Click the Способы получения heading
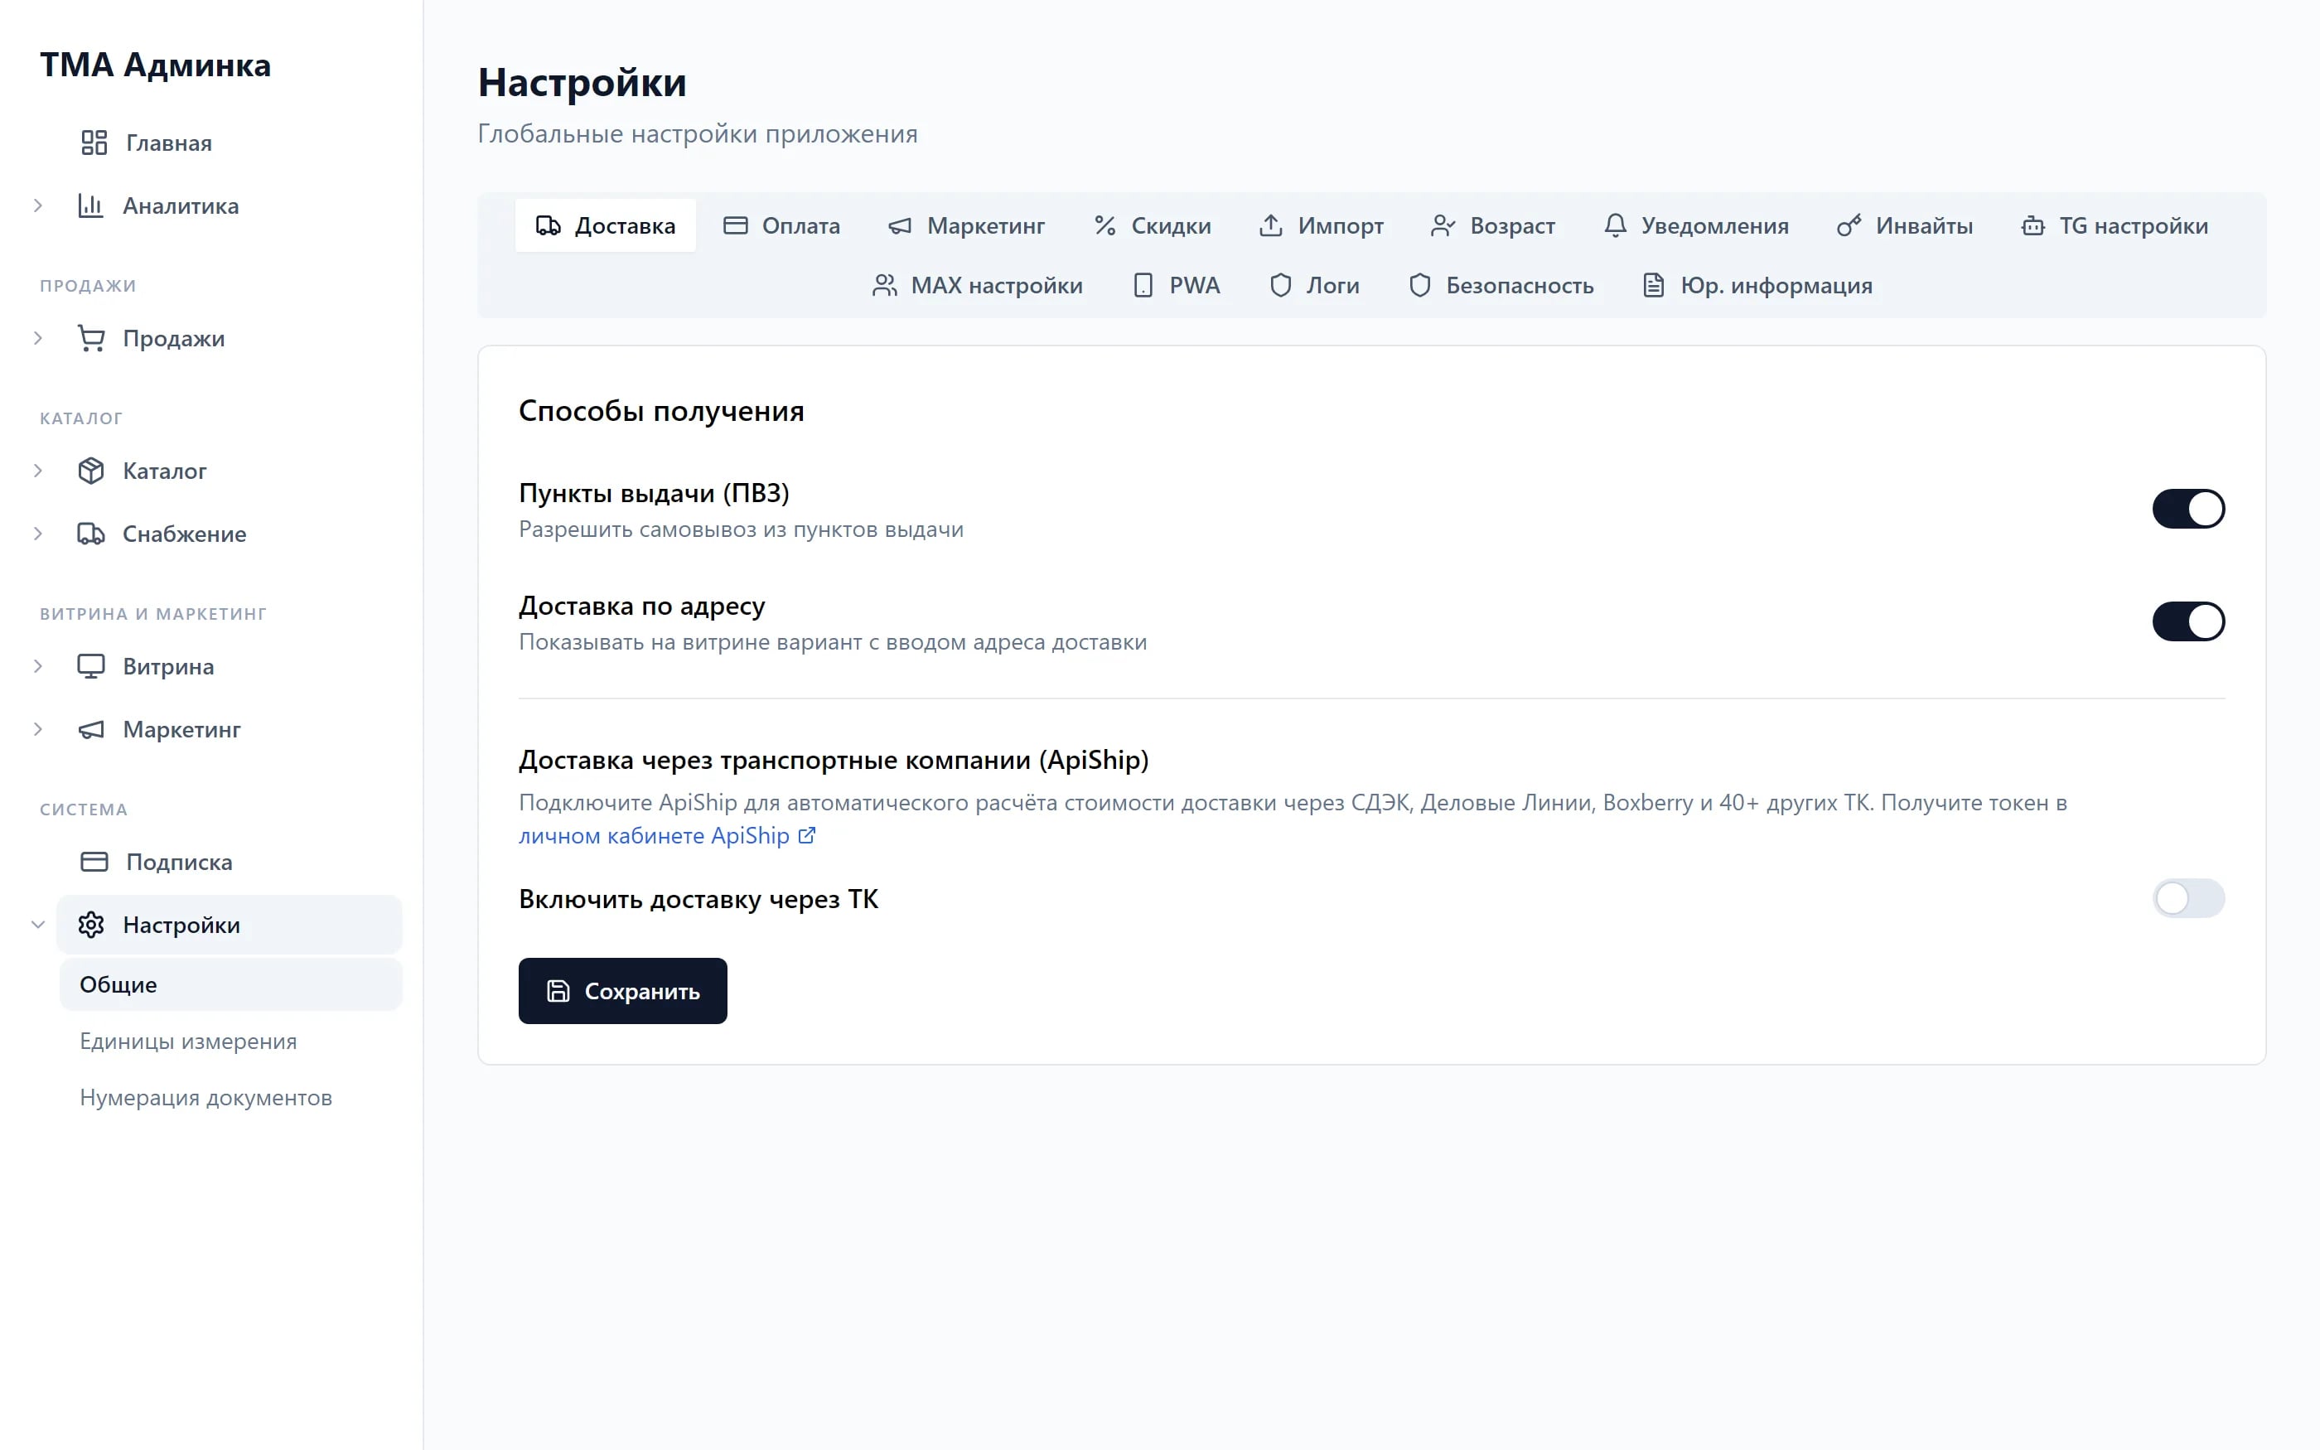The height and width of the screenshot is (1450, 2320). [661, 410]
